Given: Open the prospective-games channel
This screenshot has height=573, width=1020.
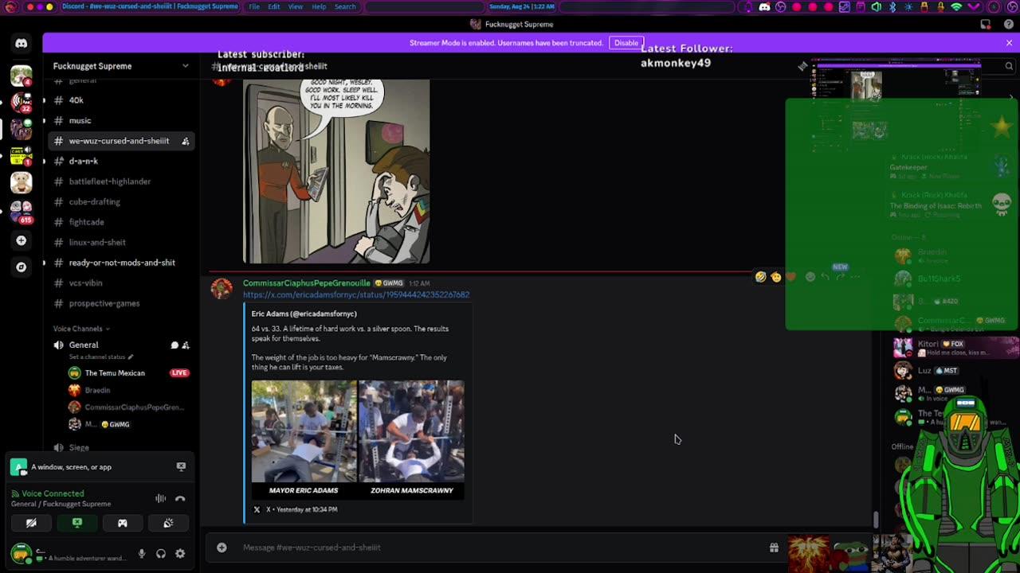Looking at the screenshot, I should coord(120,303).
